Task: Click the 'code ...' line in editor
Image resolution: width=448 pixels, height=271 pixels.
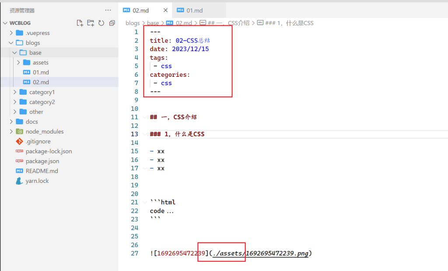Action: pyautogui.click(x=162, y=211)
